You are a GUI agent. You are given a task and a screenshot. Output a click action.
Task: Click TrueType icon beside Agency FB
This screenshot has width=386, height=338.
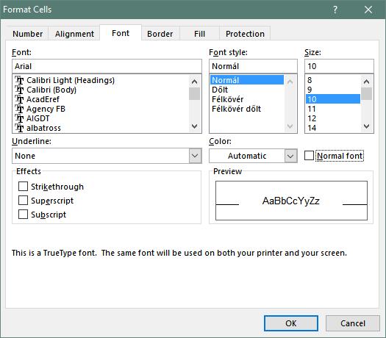(x=19, y=109)
